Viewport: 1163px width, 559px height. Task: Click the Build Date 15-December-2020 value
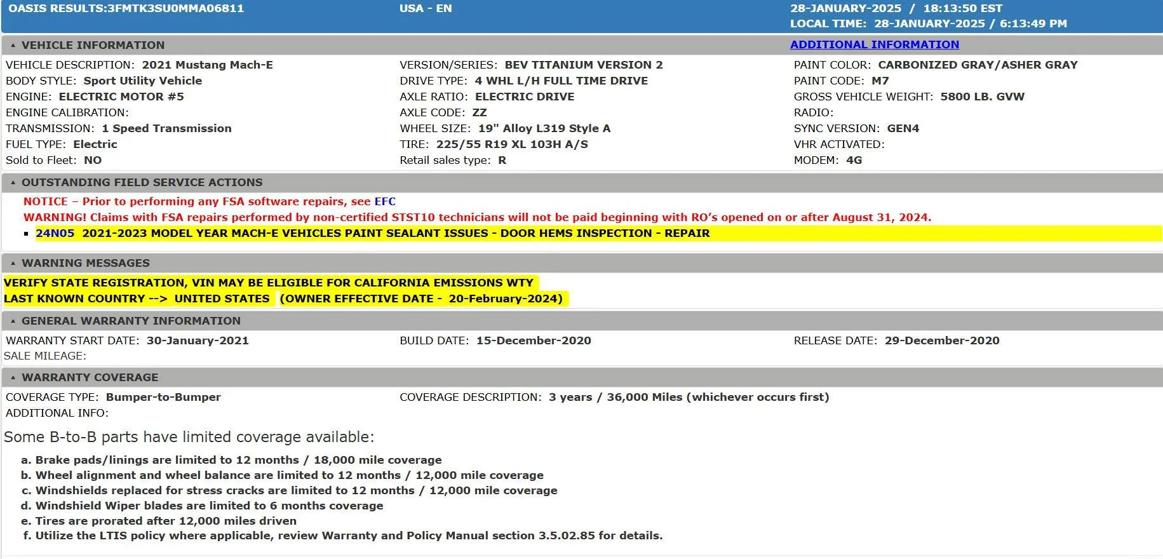point(534,340)
